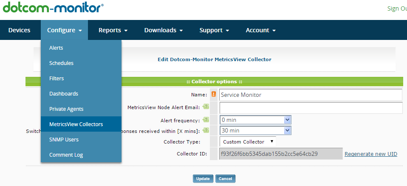Open Private Agents in the Configure menu

click(x=81, y=109)
